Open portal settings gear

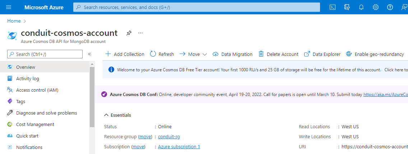(375, 7)
